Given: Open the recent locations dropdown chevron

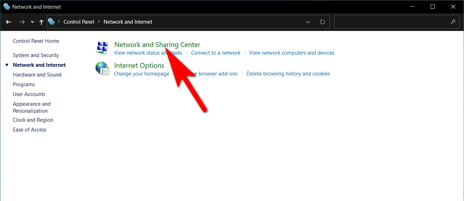Looking at the screenshot, I should 32,22.
